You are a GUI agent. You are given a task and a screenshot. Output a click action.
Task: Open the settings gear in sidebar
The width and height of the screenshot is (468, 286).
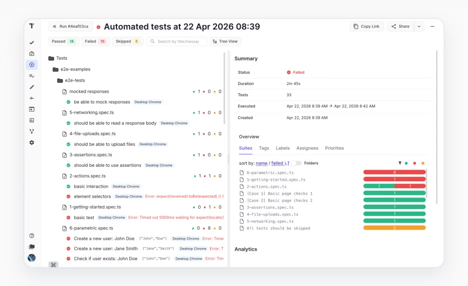[x=31, y=143]
